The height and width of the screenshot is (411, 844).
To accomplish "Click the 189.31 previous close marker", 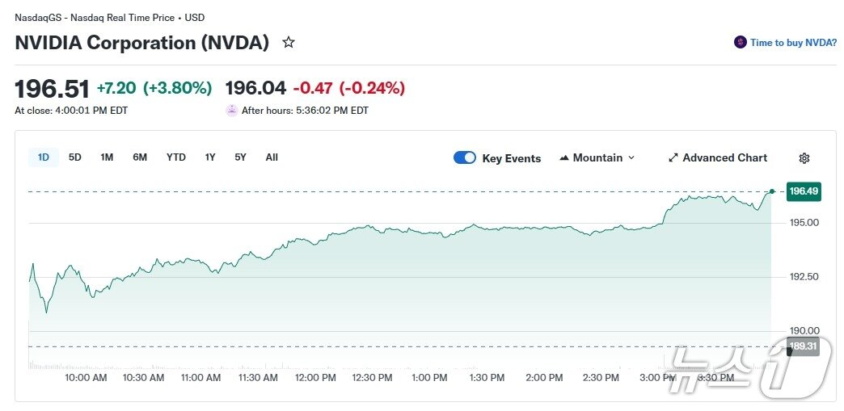I will click(804, 346).
